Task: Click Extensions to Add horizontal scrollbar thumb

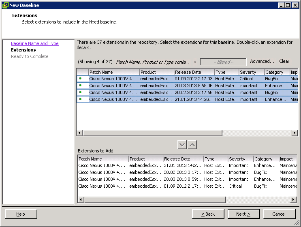Action: tap(155, 200)
